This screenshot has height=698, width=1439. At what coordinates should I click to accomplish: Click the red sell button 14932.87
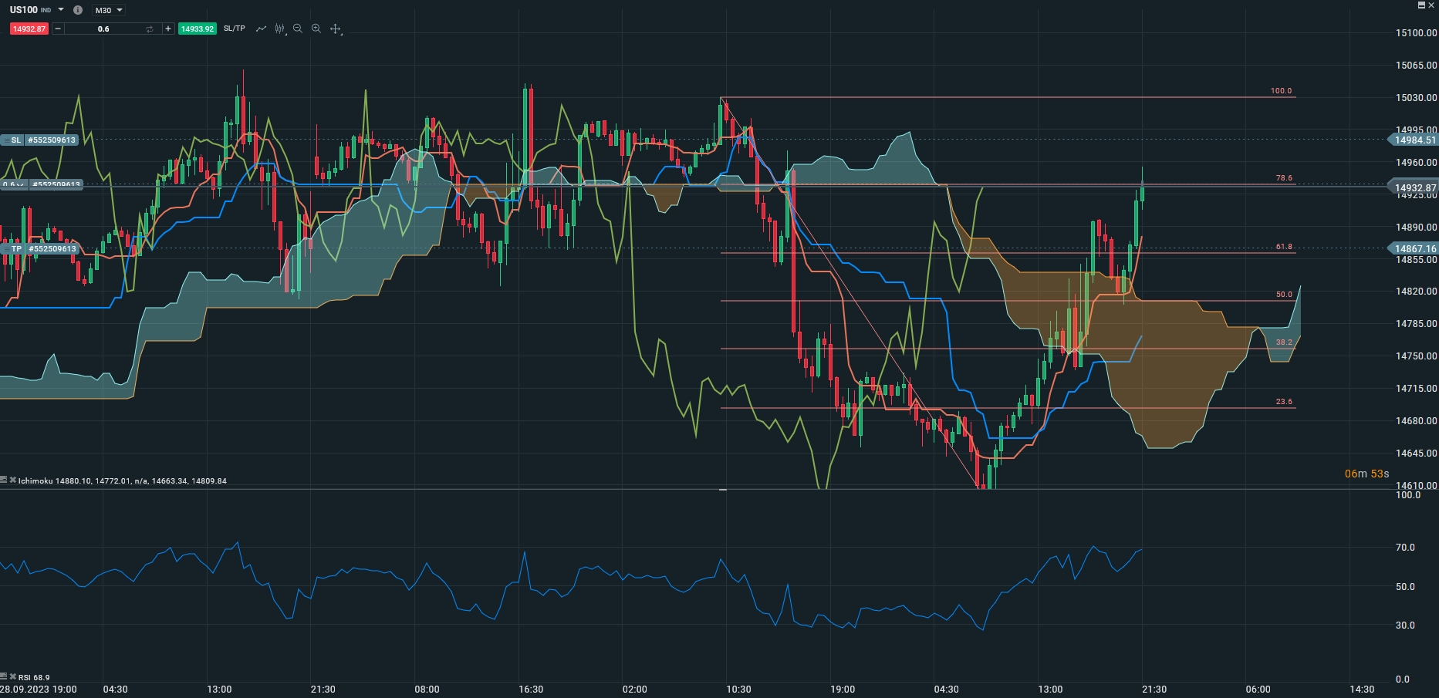pos(29,29)
